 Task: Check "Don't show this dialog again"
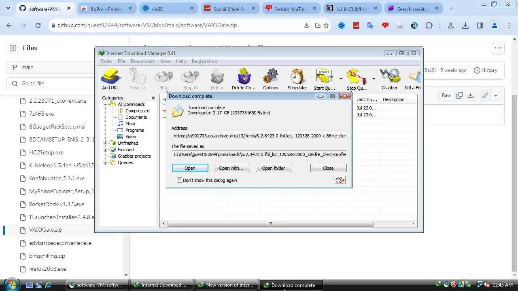click(x=179, y=180)
